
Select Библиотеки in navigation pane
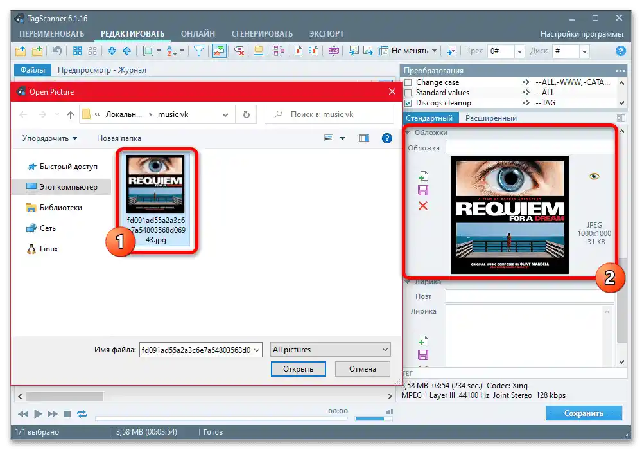55,208
